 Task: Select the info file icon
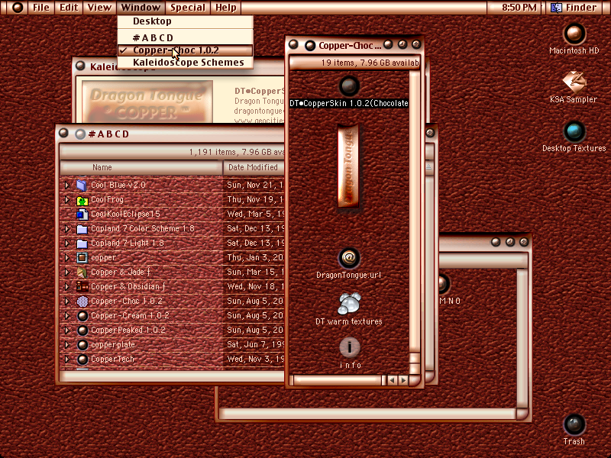point(349,347)
